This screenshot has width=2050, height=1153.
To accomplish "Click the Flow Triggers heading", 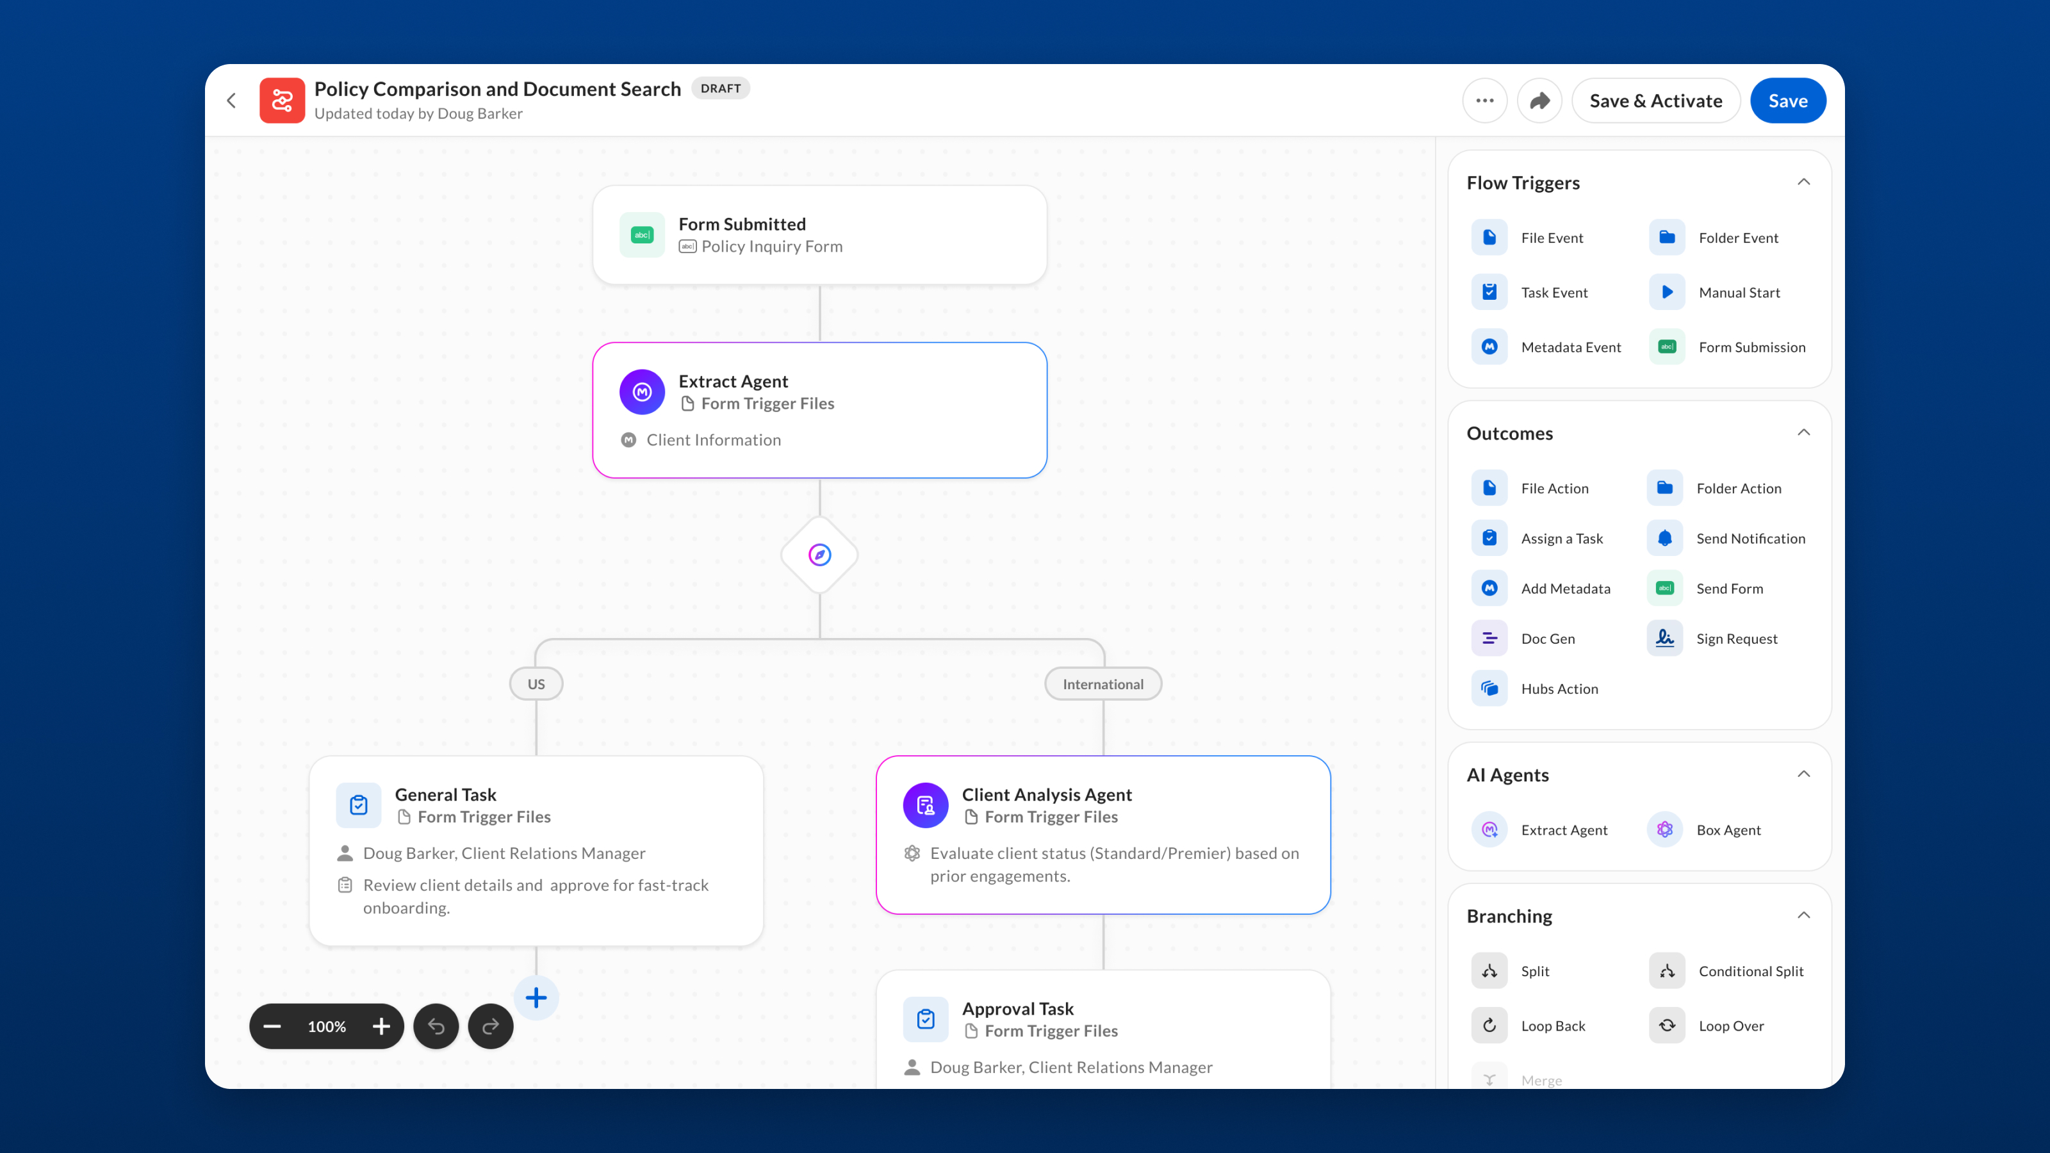I will tap(1522, 183).
